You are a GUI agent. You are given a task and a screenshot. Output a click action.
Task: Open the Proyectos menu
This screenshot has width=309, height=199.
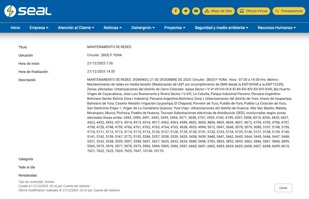(175, 28)
